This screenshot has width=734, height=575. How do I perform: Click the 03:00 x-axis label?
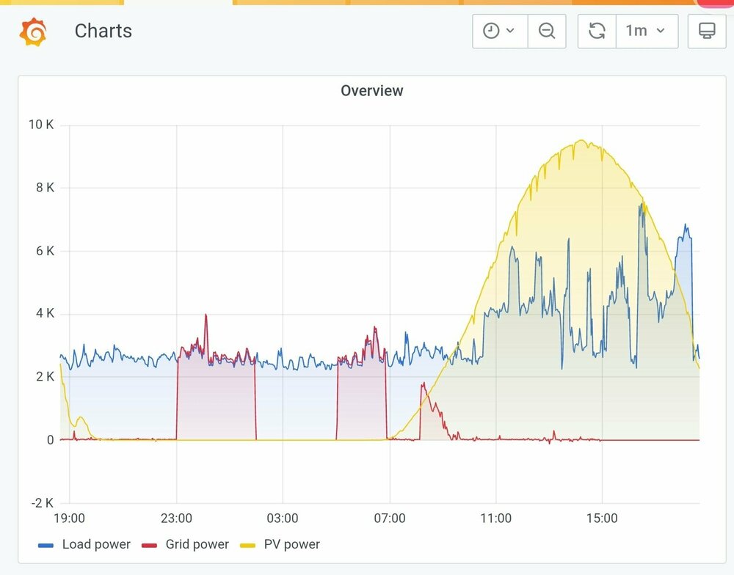(283, 518)
